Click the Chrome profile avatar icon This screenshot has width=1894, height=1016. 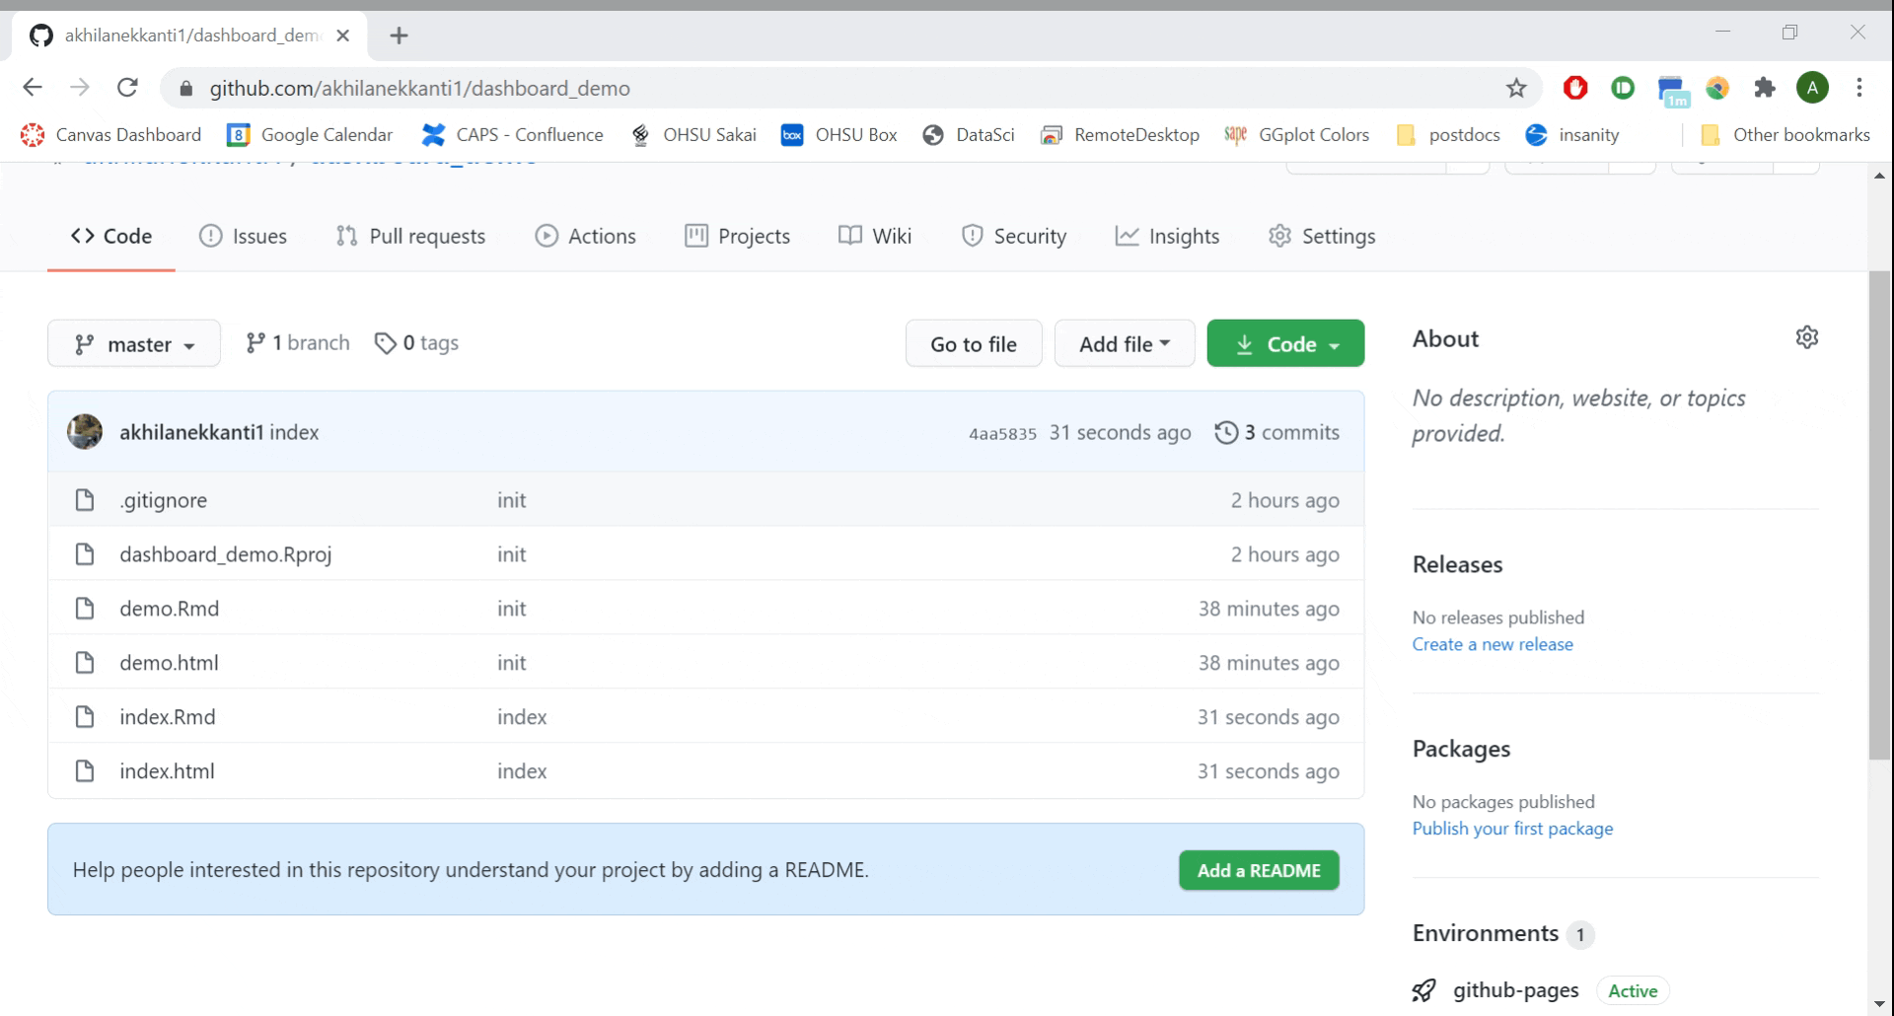[1812, 88]
